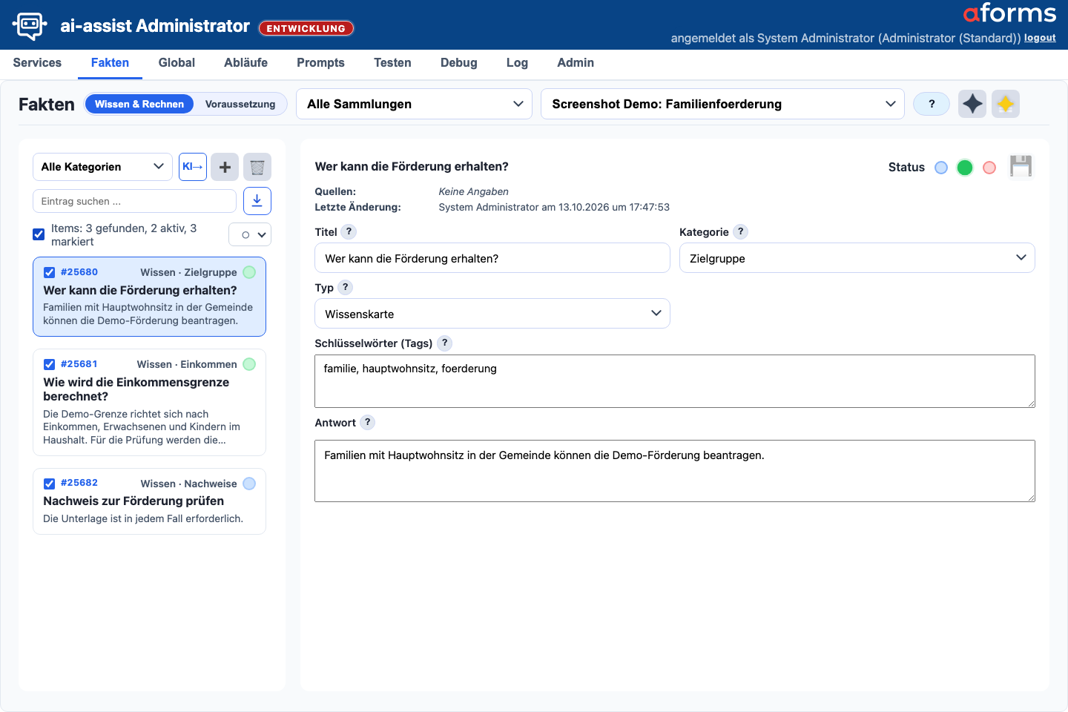Open the Testen tab
1068x712 pixels.
(x=392, y=63)
